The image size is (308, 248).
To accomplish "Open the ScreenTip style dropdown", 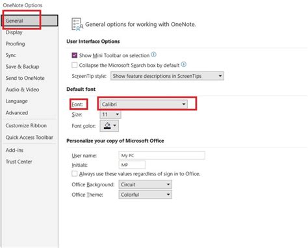I will pos(167,76).
